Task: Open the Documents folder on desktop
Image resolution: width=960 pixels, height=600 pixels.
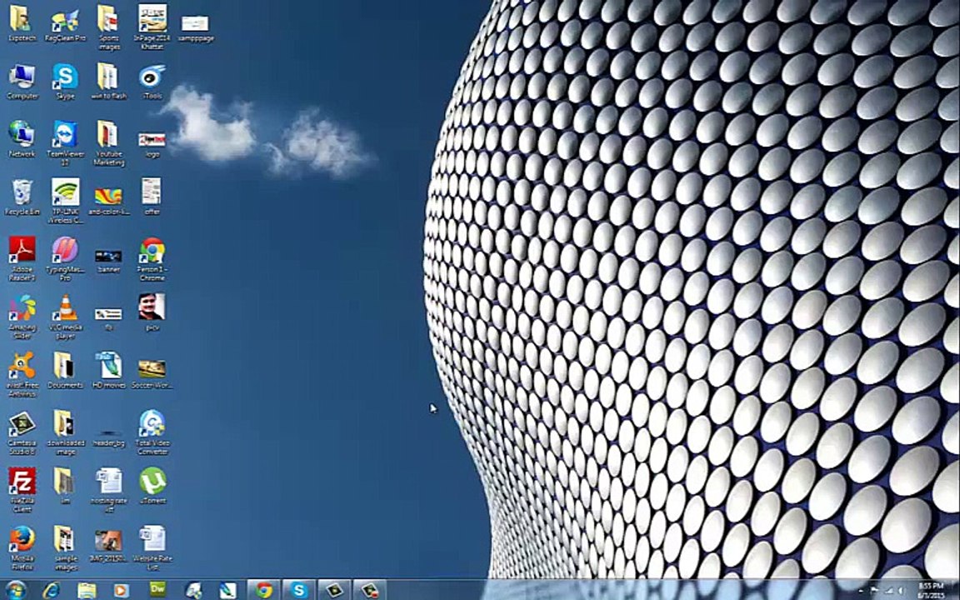Action: pos(65,370)
